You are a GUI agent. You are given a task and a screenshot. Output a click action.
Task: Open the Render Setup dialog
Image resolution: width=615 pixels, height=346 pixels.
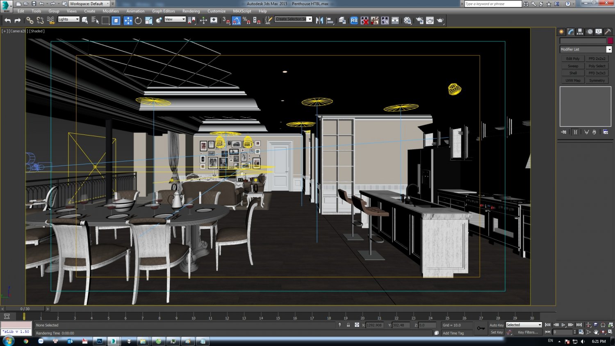(419, 20)
